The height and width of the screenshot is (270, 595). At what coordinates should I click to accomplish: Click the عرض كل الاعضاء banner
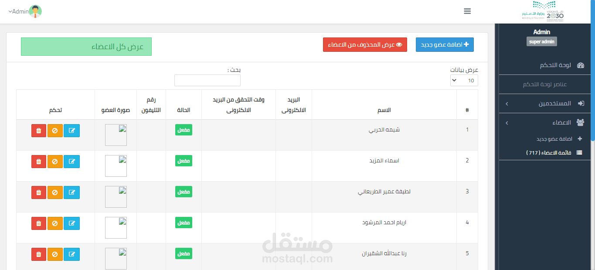(86, 47)
